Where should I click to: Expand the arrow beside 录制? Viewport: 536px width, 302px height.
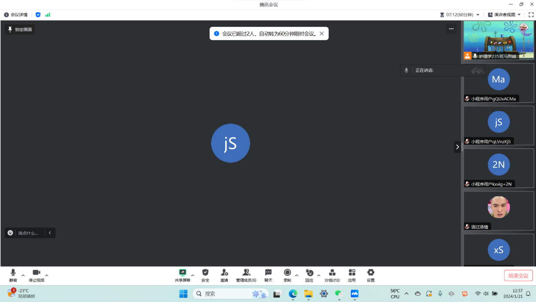point(297,275)
